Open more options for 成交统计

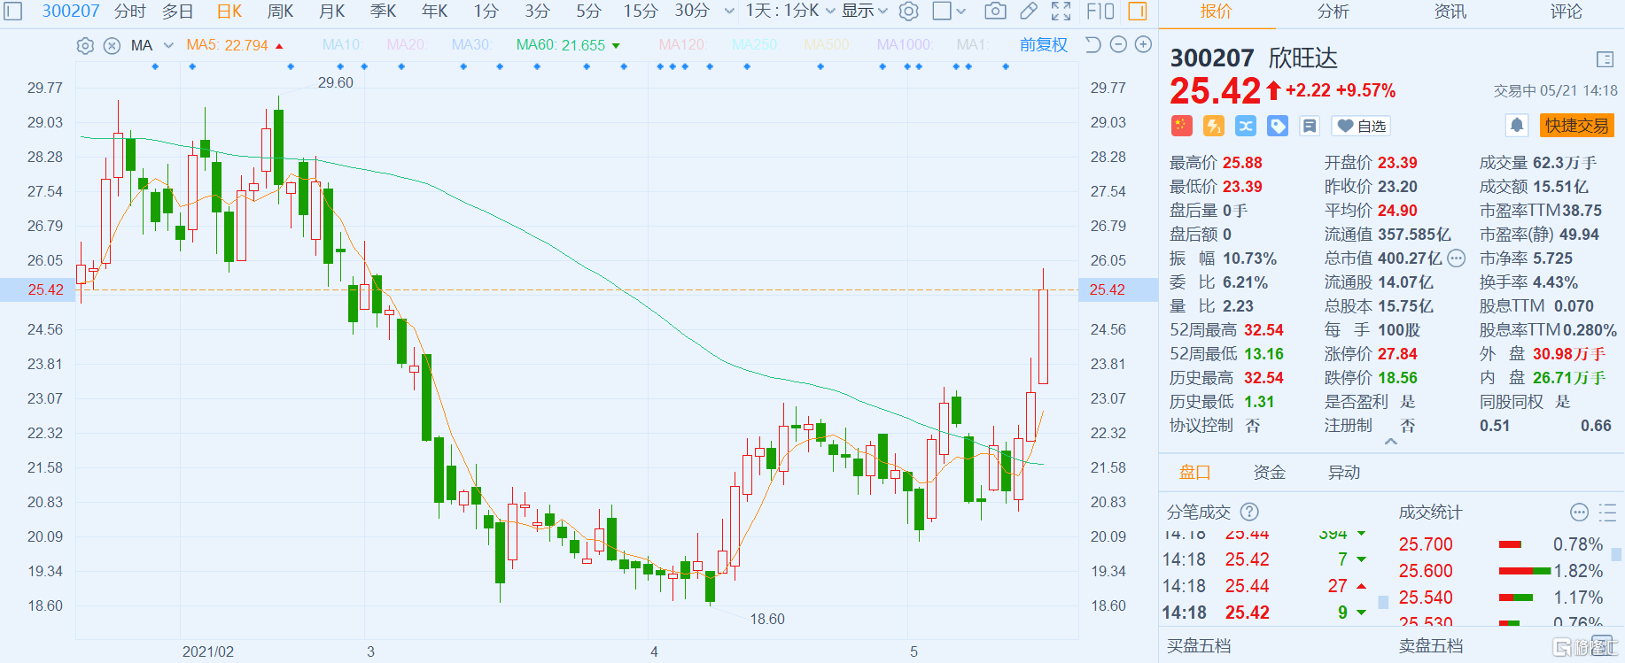(1579, 512)
